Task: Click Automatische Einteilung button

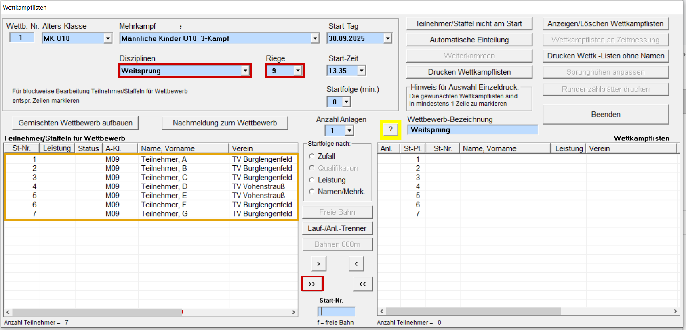Action: click(x=469, y=40)
